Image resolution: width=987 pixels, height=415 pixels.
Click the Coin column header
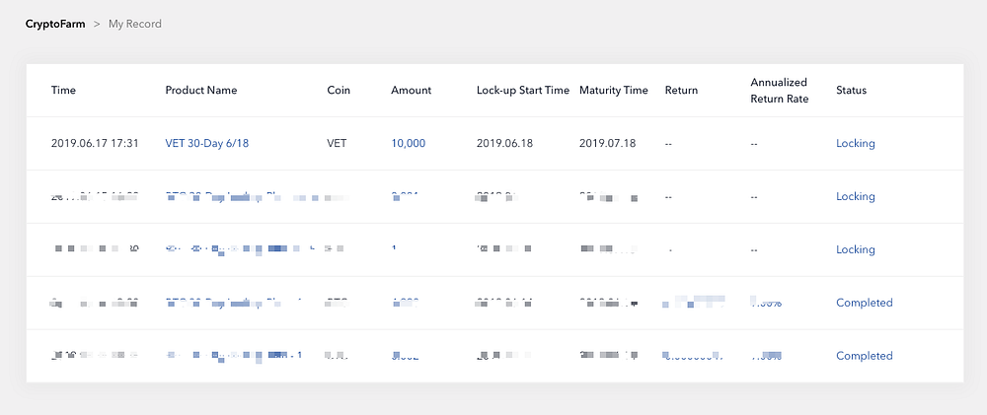point(339,90)
